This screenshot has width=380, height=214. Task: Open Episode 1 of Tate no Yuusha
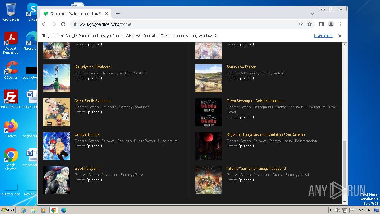(246, 180)
